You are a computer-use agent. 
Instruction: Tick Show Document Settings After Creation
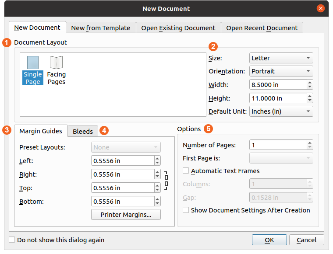pyautogui.click(x=186, y=210)
